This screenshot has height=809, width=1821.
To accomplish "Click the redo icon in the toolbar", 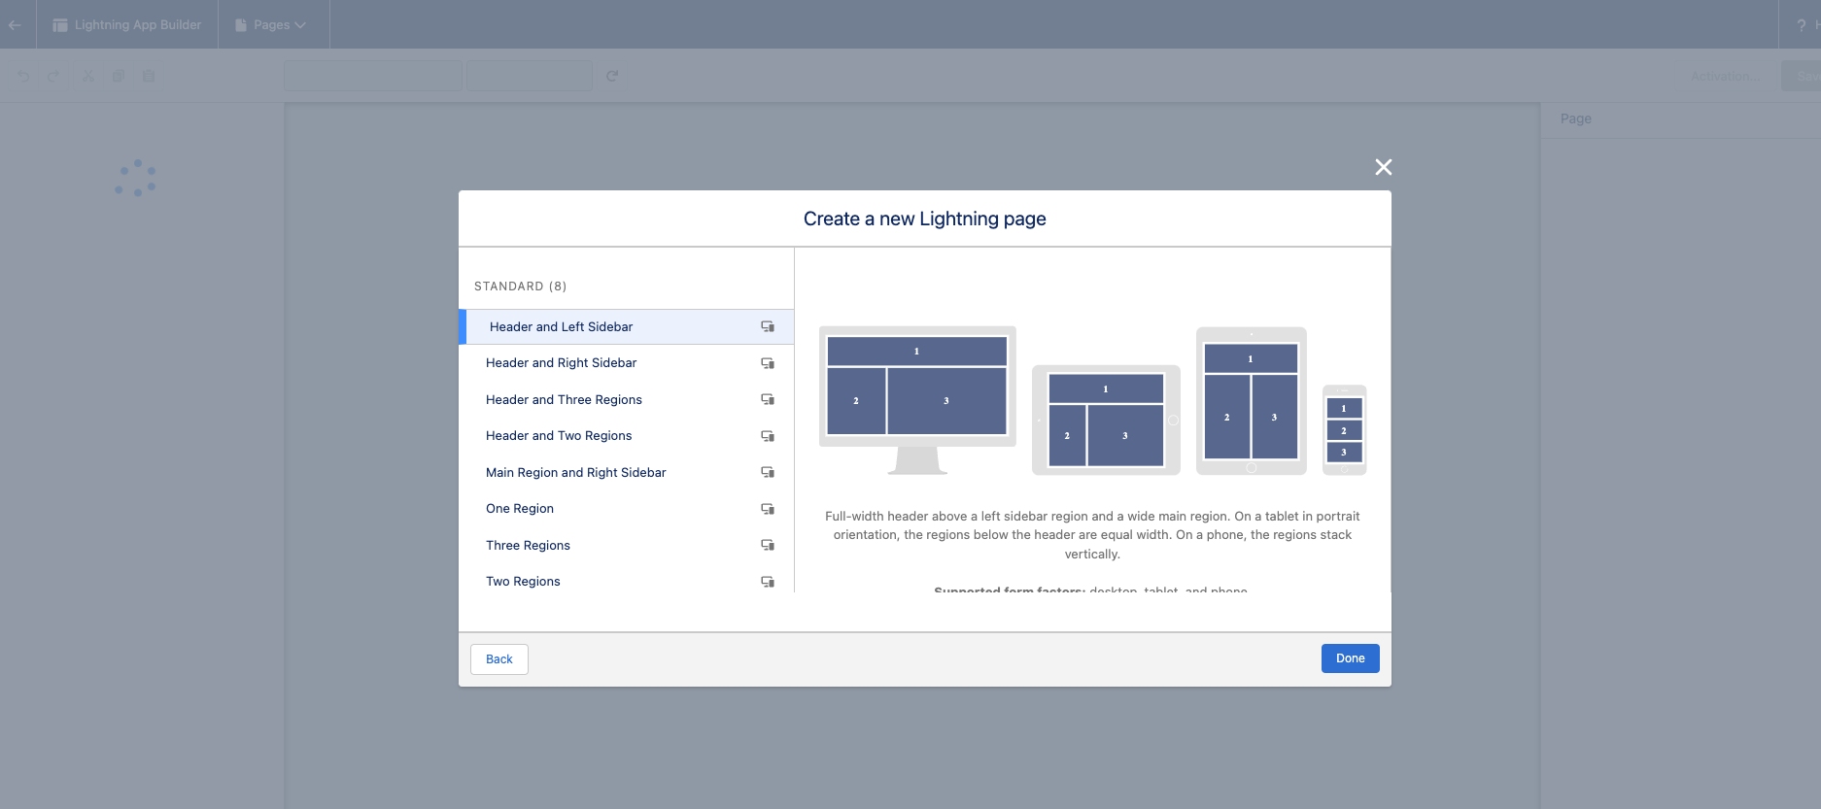I will (53, 76).
